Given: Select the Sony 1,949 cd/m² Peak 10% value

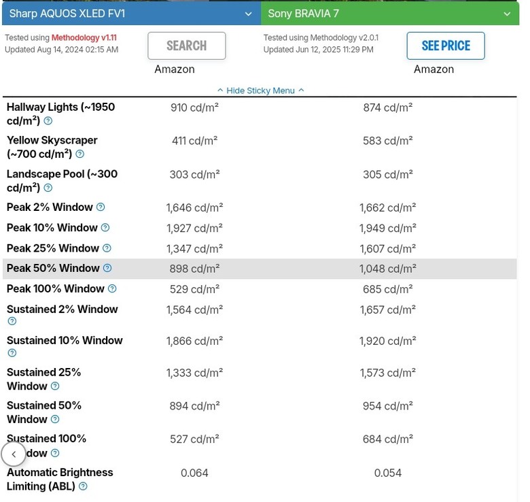Looking at the screenshot, I should (388, 229).
